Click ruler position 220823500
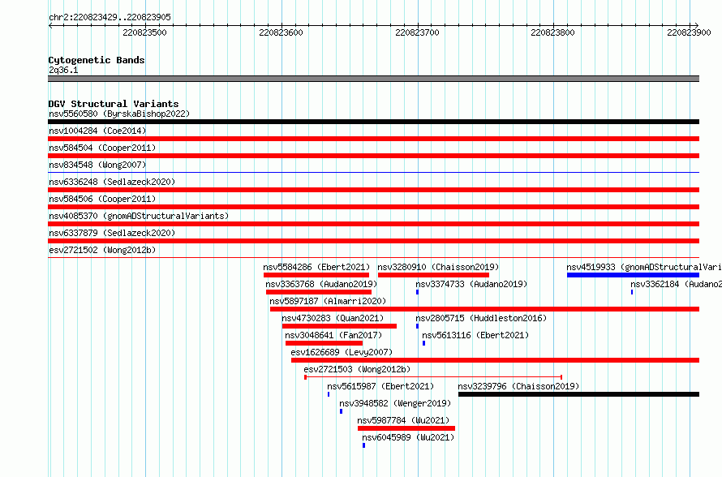The image size is (722, 477). click(x=144, y=32)
